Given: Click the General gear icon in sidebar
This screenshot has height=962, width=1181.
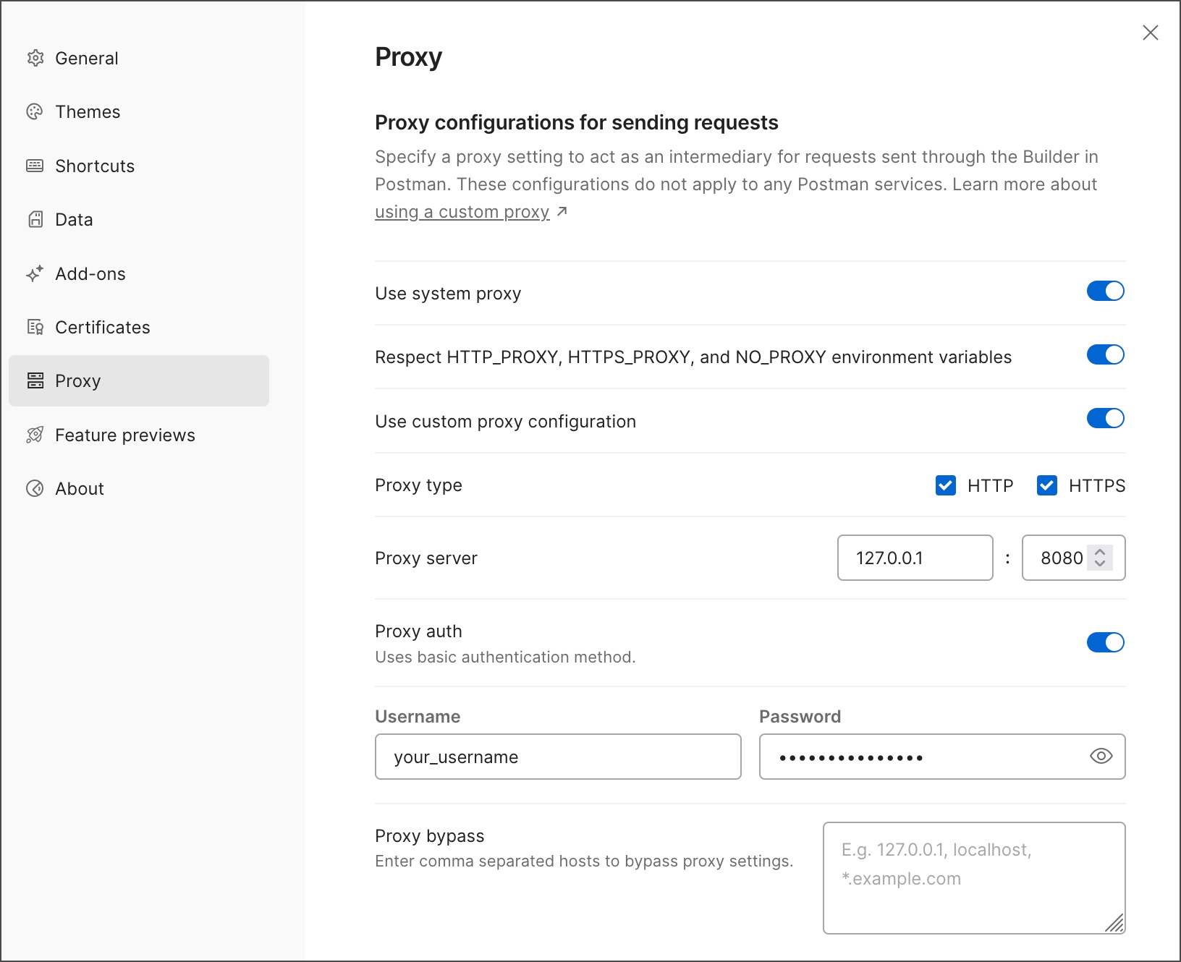Looking at the screenshot, I should click(x=35, y=58).
